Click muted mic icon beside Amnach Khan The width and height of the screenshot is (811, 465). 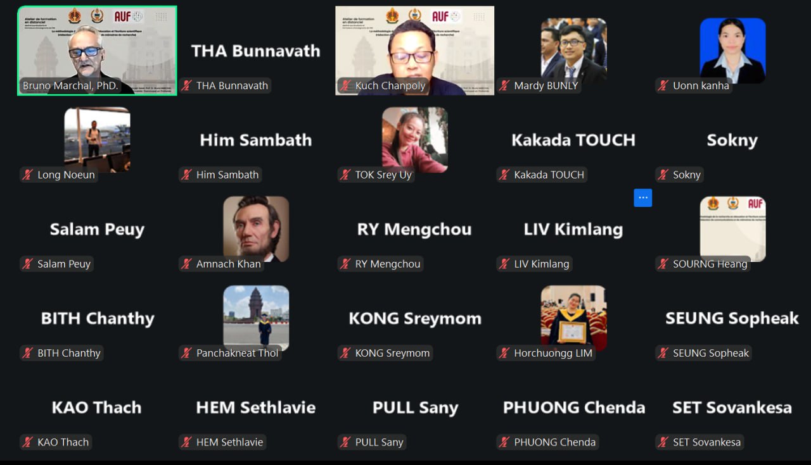[186, 264]
